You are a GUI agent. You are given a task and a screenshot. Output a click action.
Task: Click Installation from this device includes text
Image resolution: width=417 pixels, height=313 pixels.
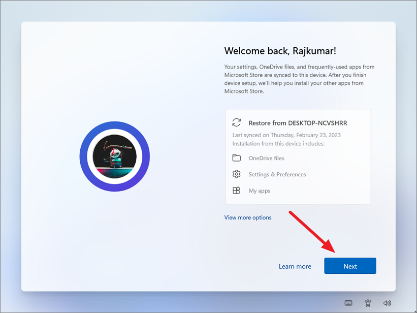278,144
